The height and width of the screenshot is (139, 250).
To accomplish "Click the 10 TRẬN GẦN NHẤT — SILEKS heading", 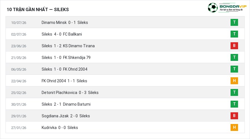I will [38, 9].
